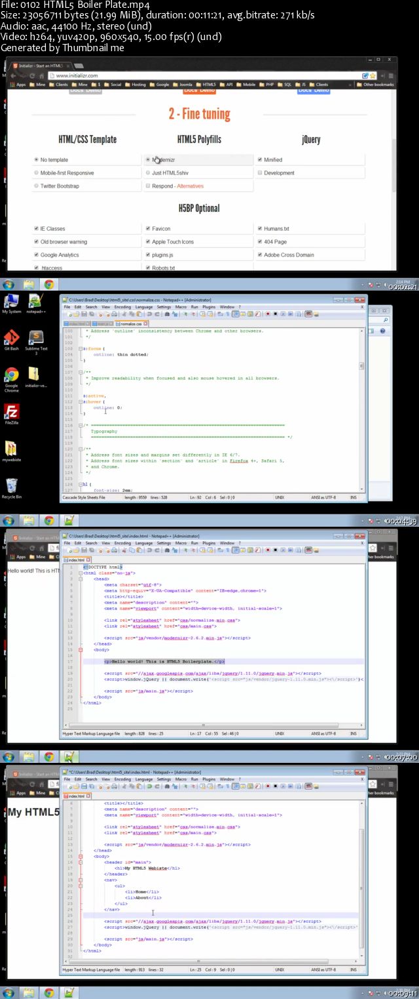Uncheck the 404 Page checkbox
Image resolution: width=419 pixels, height=999 pixels.
pos(260,242)
